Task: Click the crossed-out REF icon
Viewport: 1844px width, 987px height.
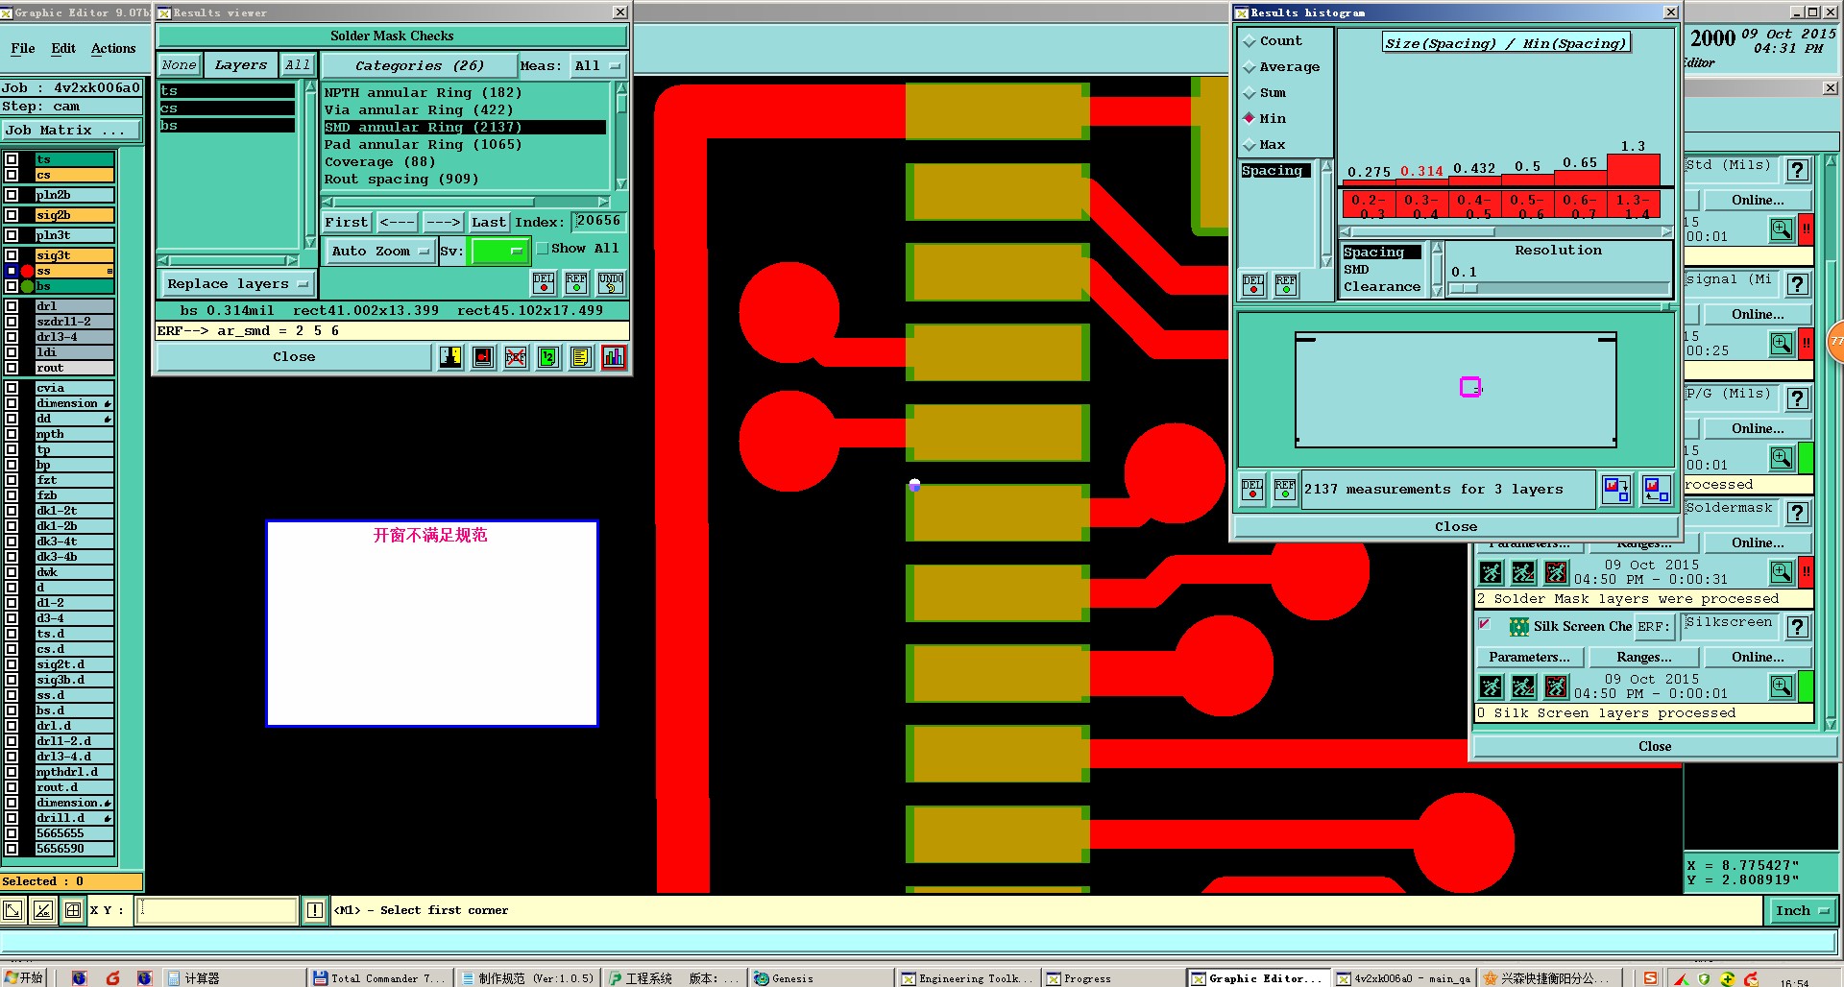Action: click(x=516, y=357)
